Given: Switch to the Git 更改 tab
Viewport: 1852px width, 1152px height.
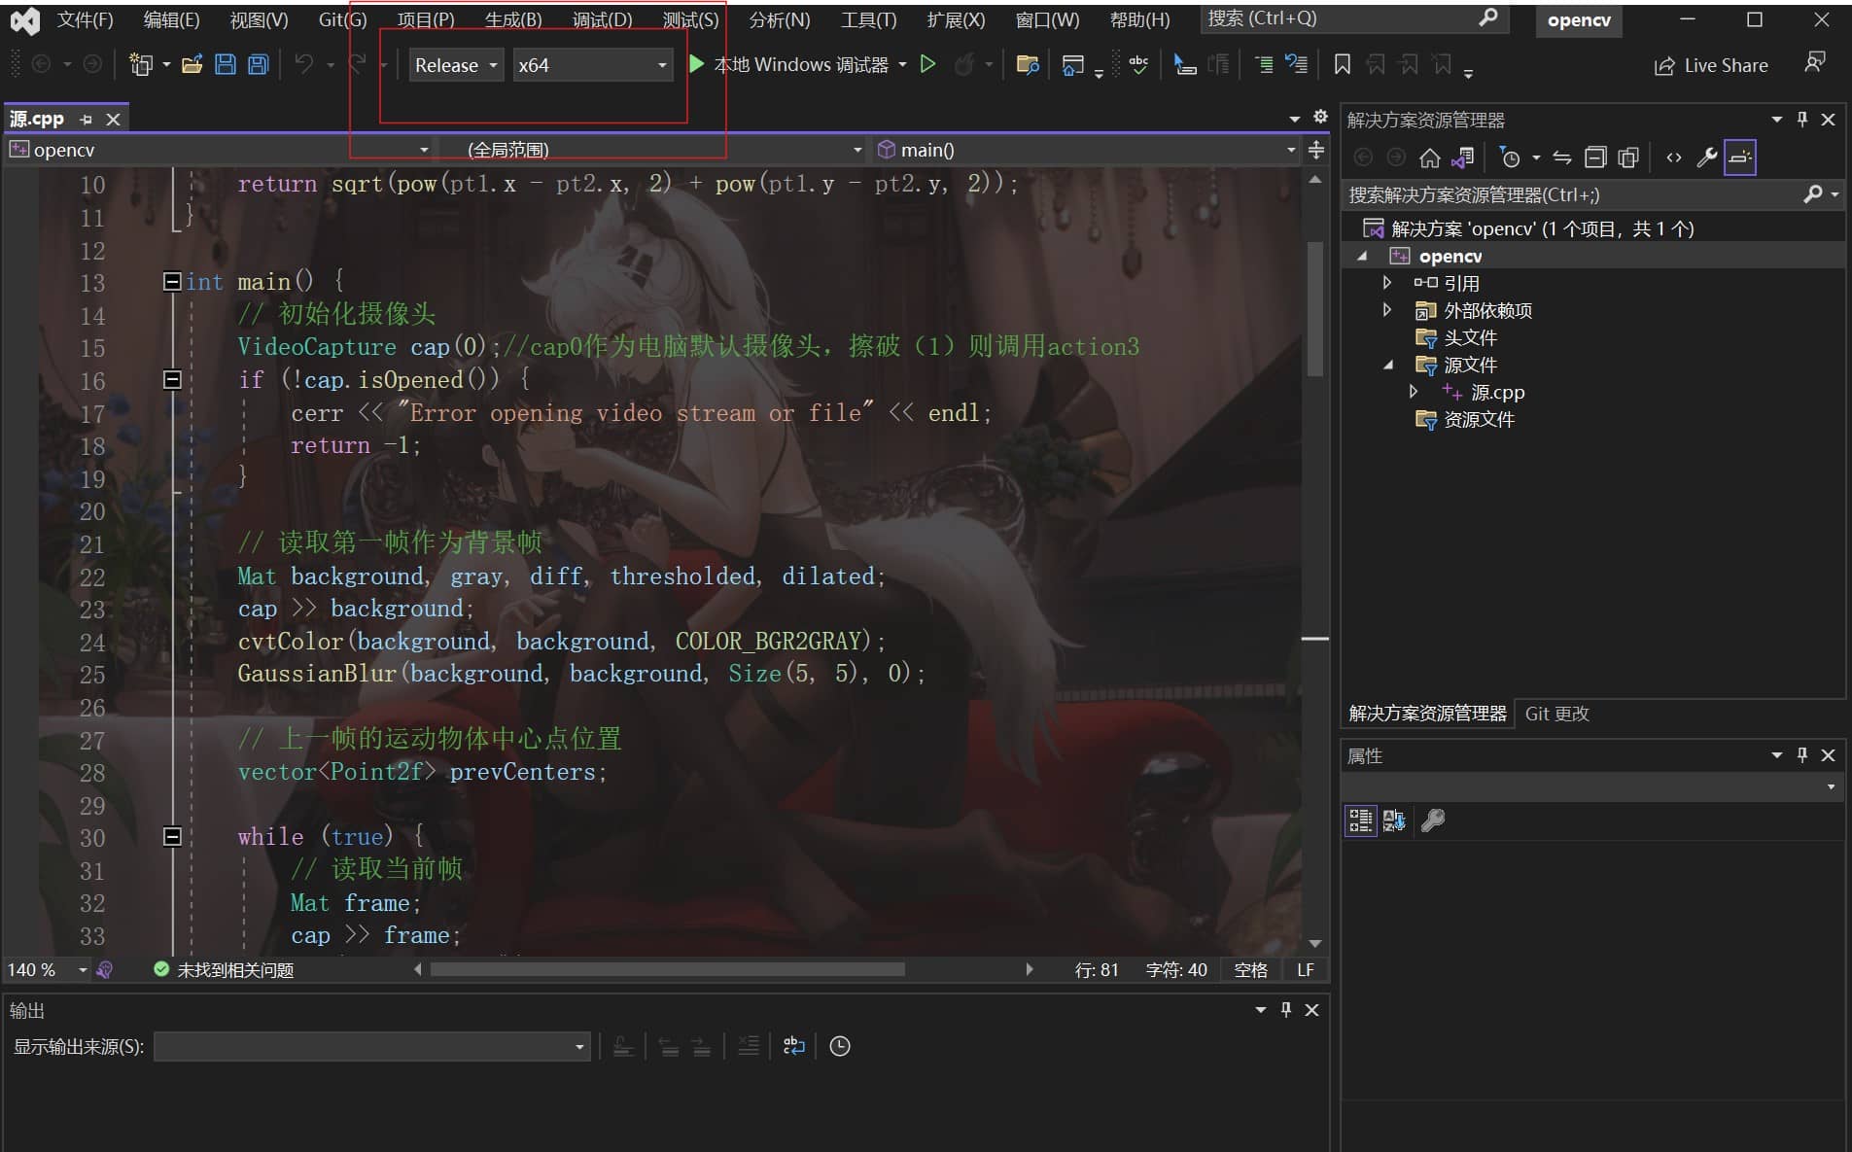Looking at the screenshot, I should (1556, 714).
